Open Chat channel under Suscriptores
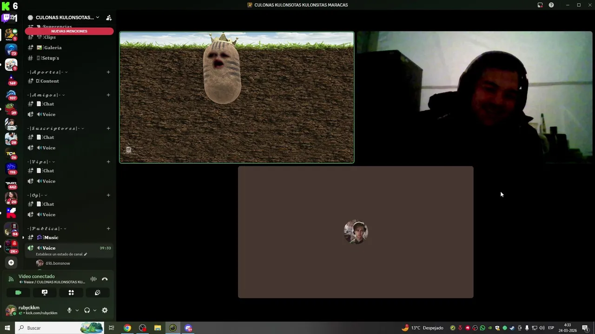 click(x=69, y=137)
